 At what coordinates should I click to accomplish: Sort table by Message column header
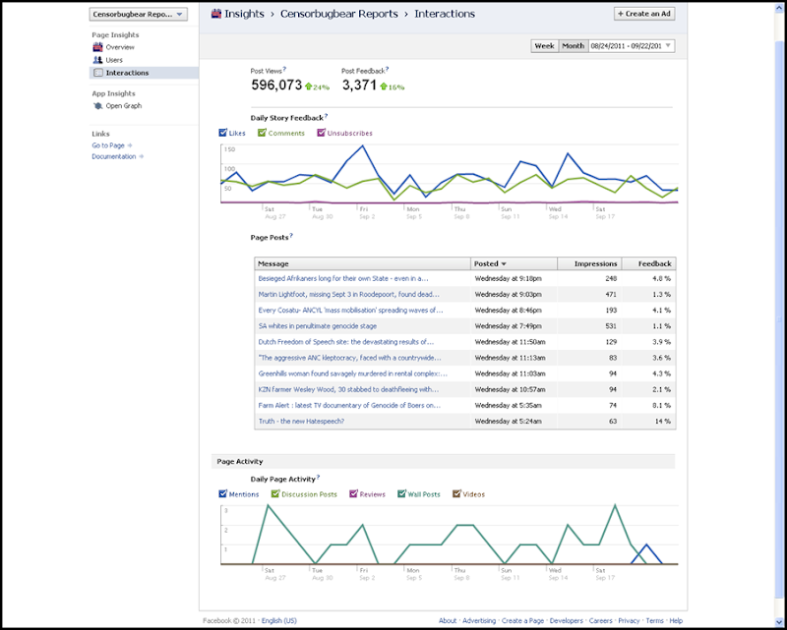click(362, 263)
